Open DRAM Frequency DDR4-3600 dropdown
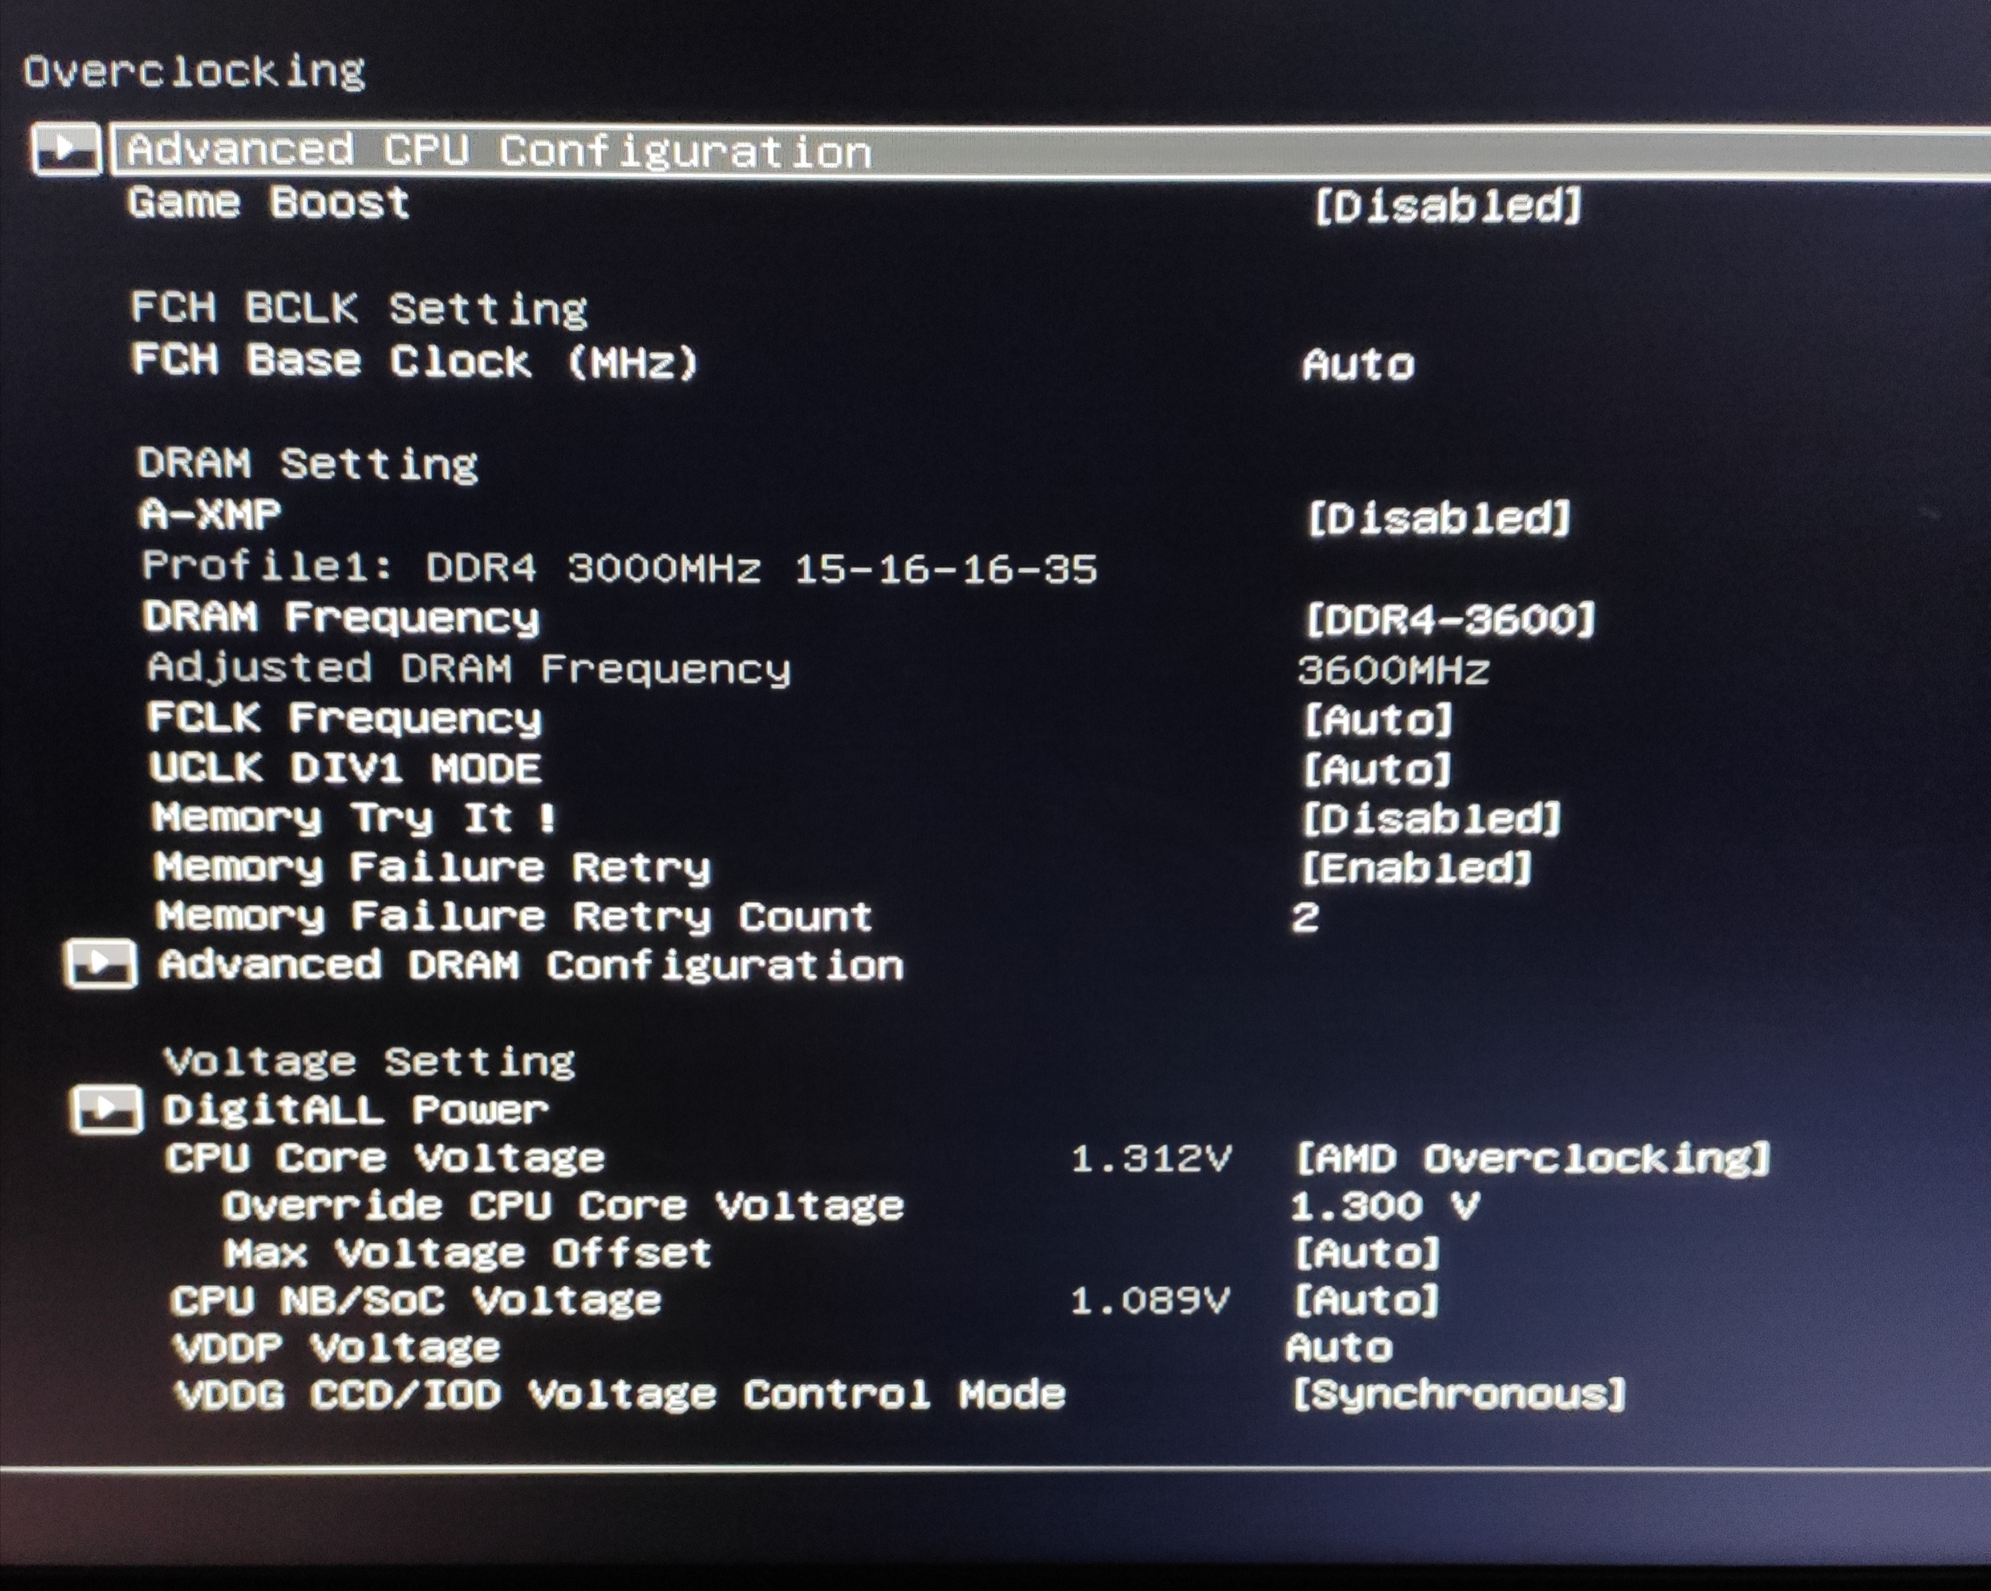This screenshot has height=1591, width=1991. [x=1450, y=619]
